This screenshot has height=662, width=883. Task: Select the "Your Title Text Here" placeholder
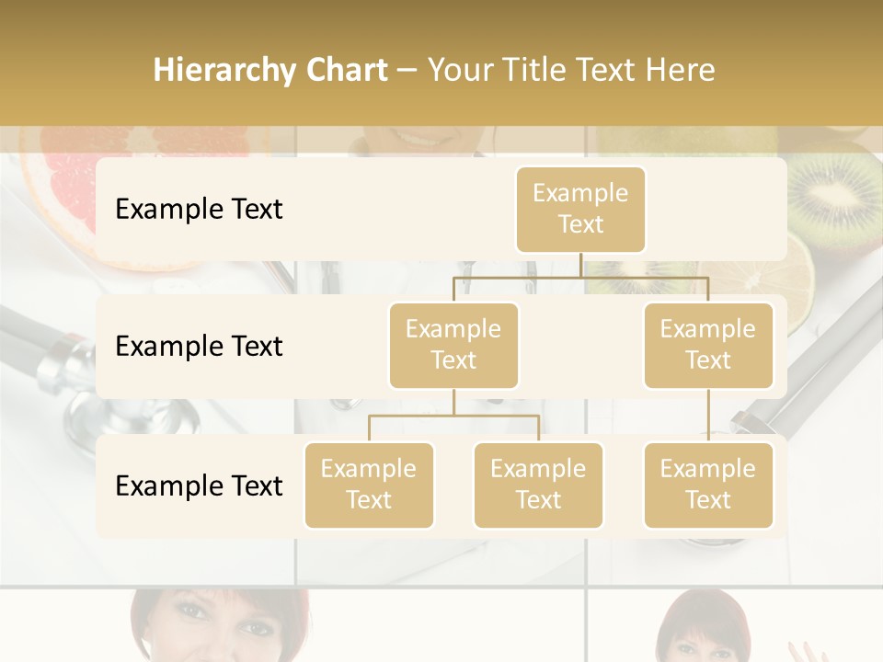(570, 70)
